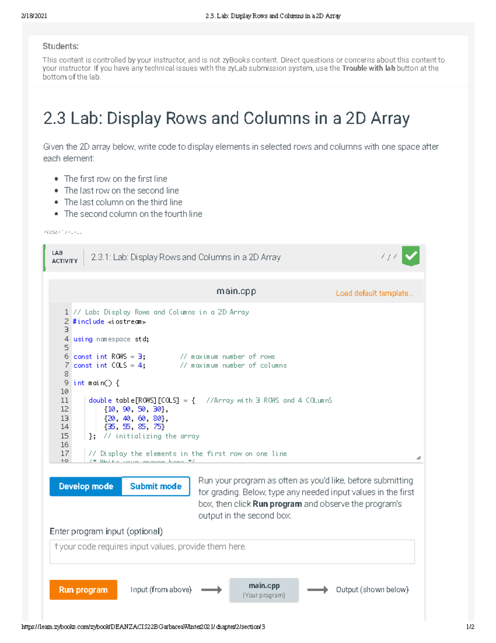Click bullet 'The last row on the second line'
This screenshot has height=643, width=496.
(122, 190)
